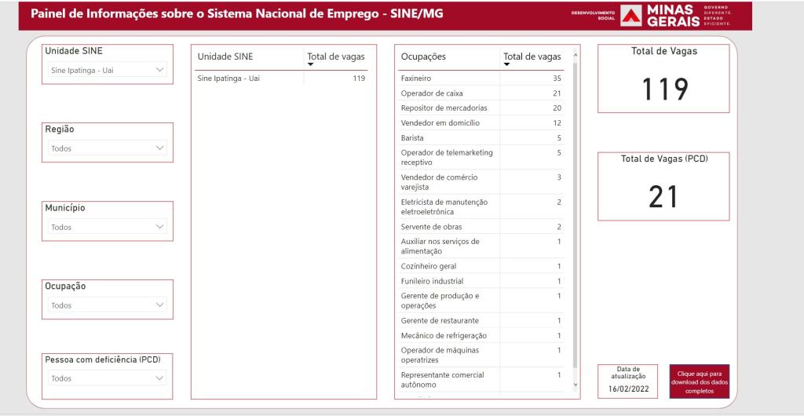Expand the Região filter dropdown
This screenshot has width=804, height=416.
click(x=108, y=148)
